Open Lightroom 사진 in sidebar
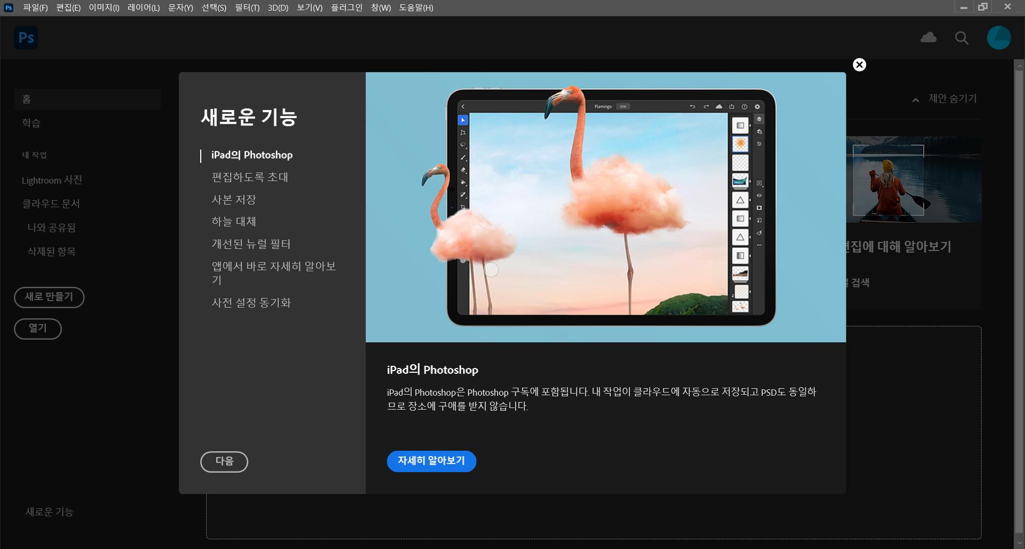Screen dimensions: 1025x549 (52, 181)
